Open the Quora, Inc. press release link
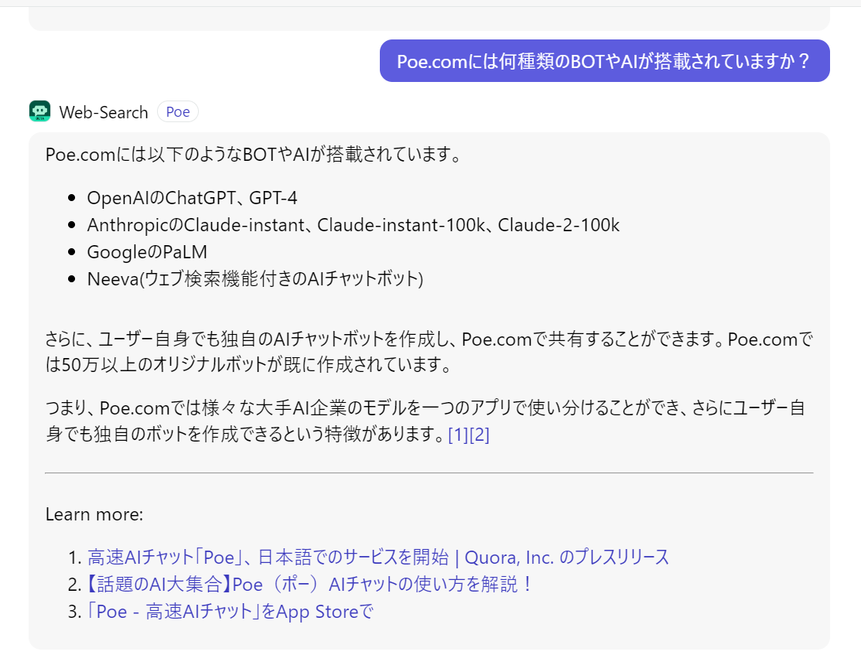This screenshot has height=655, width=861. click(x=378, y=557)
